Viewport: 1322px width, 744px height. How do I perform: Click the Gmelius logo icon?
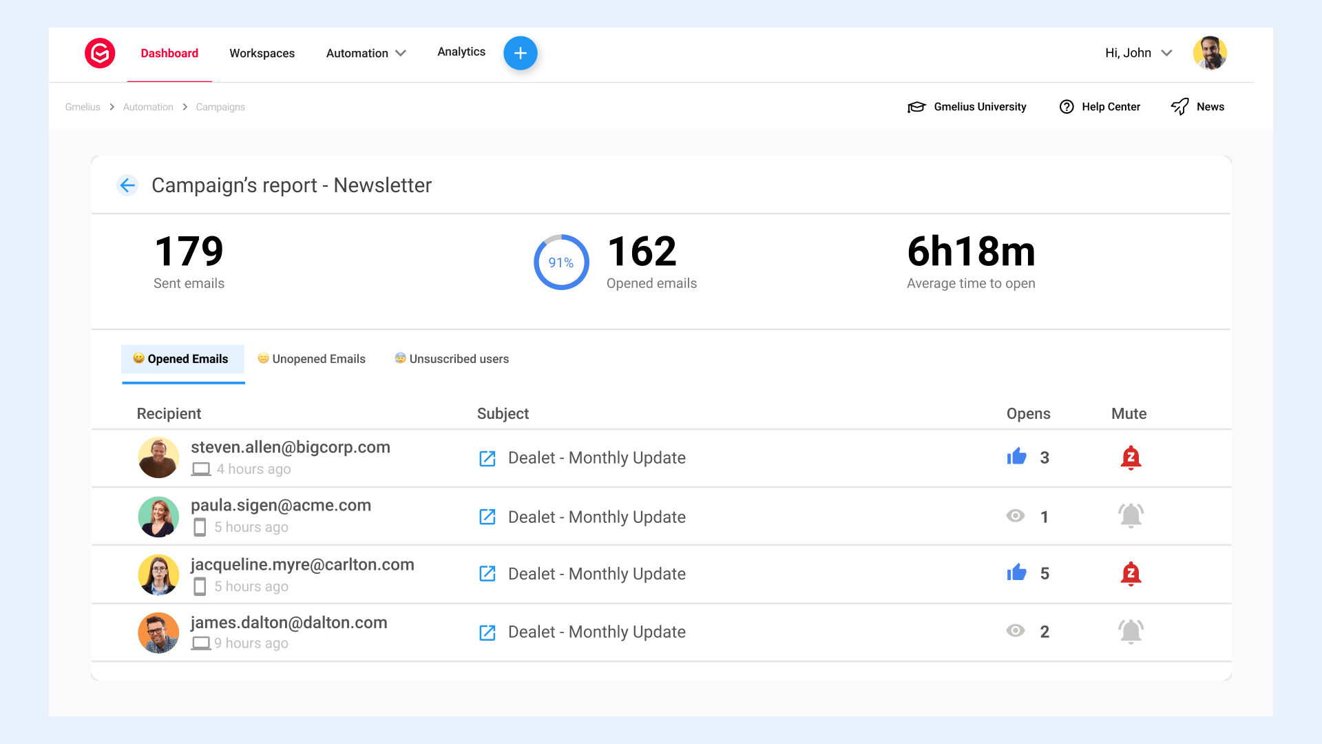tap(100, 53)
